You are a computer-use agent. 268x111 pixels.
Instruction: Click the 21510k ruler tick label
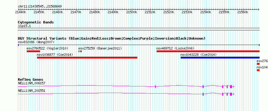pos(150,12)
